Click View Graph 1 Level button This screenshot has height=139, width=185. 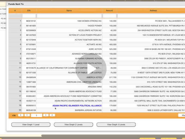click(x=31, y=125)
